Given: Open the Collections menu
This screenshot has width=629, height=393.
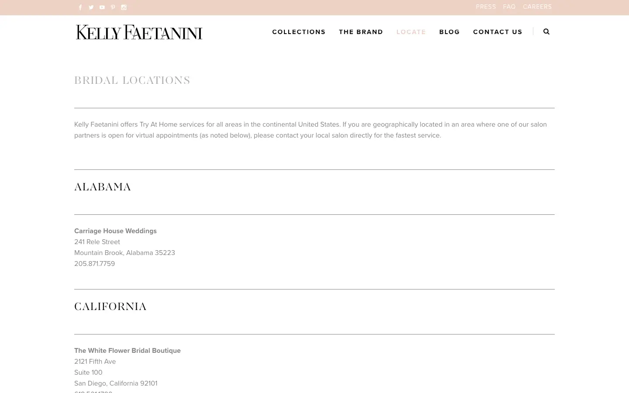Looking at the screenshot, I should click(299, 32).
